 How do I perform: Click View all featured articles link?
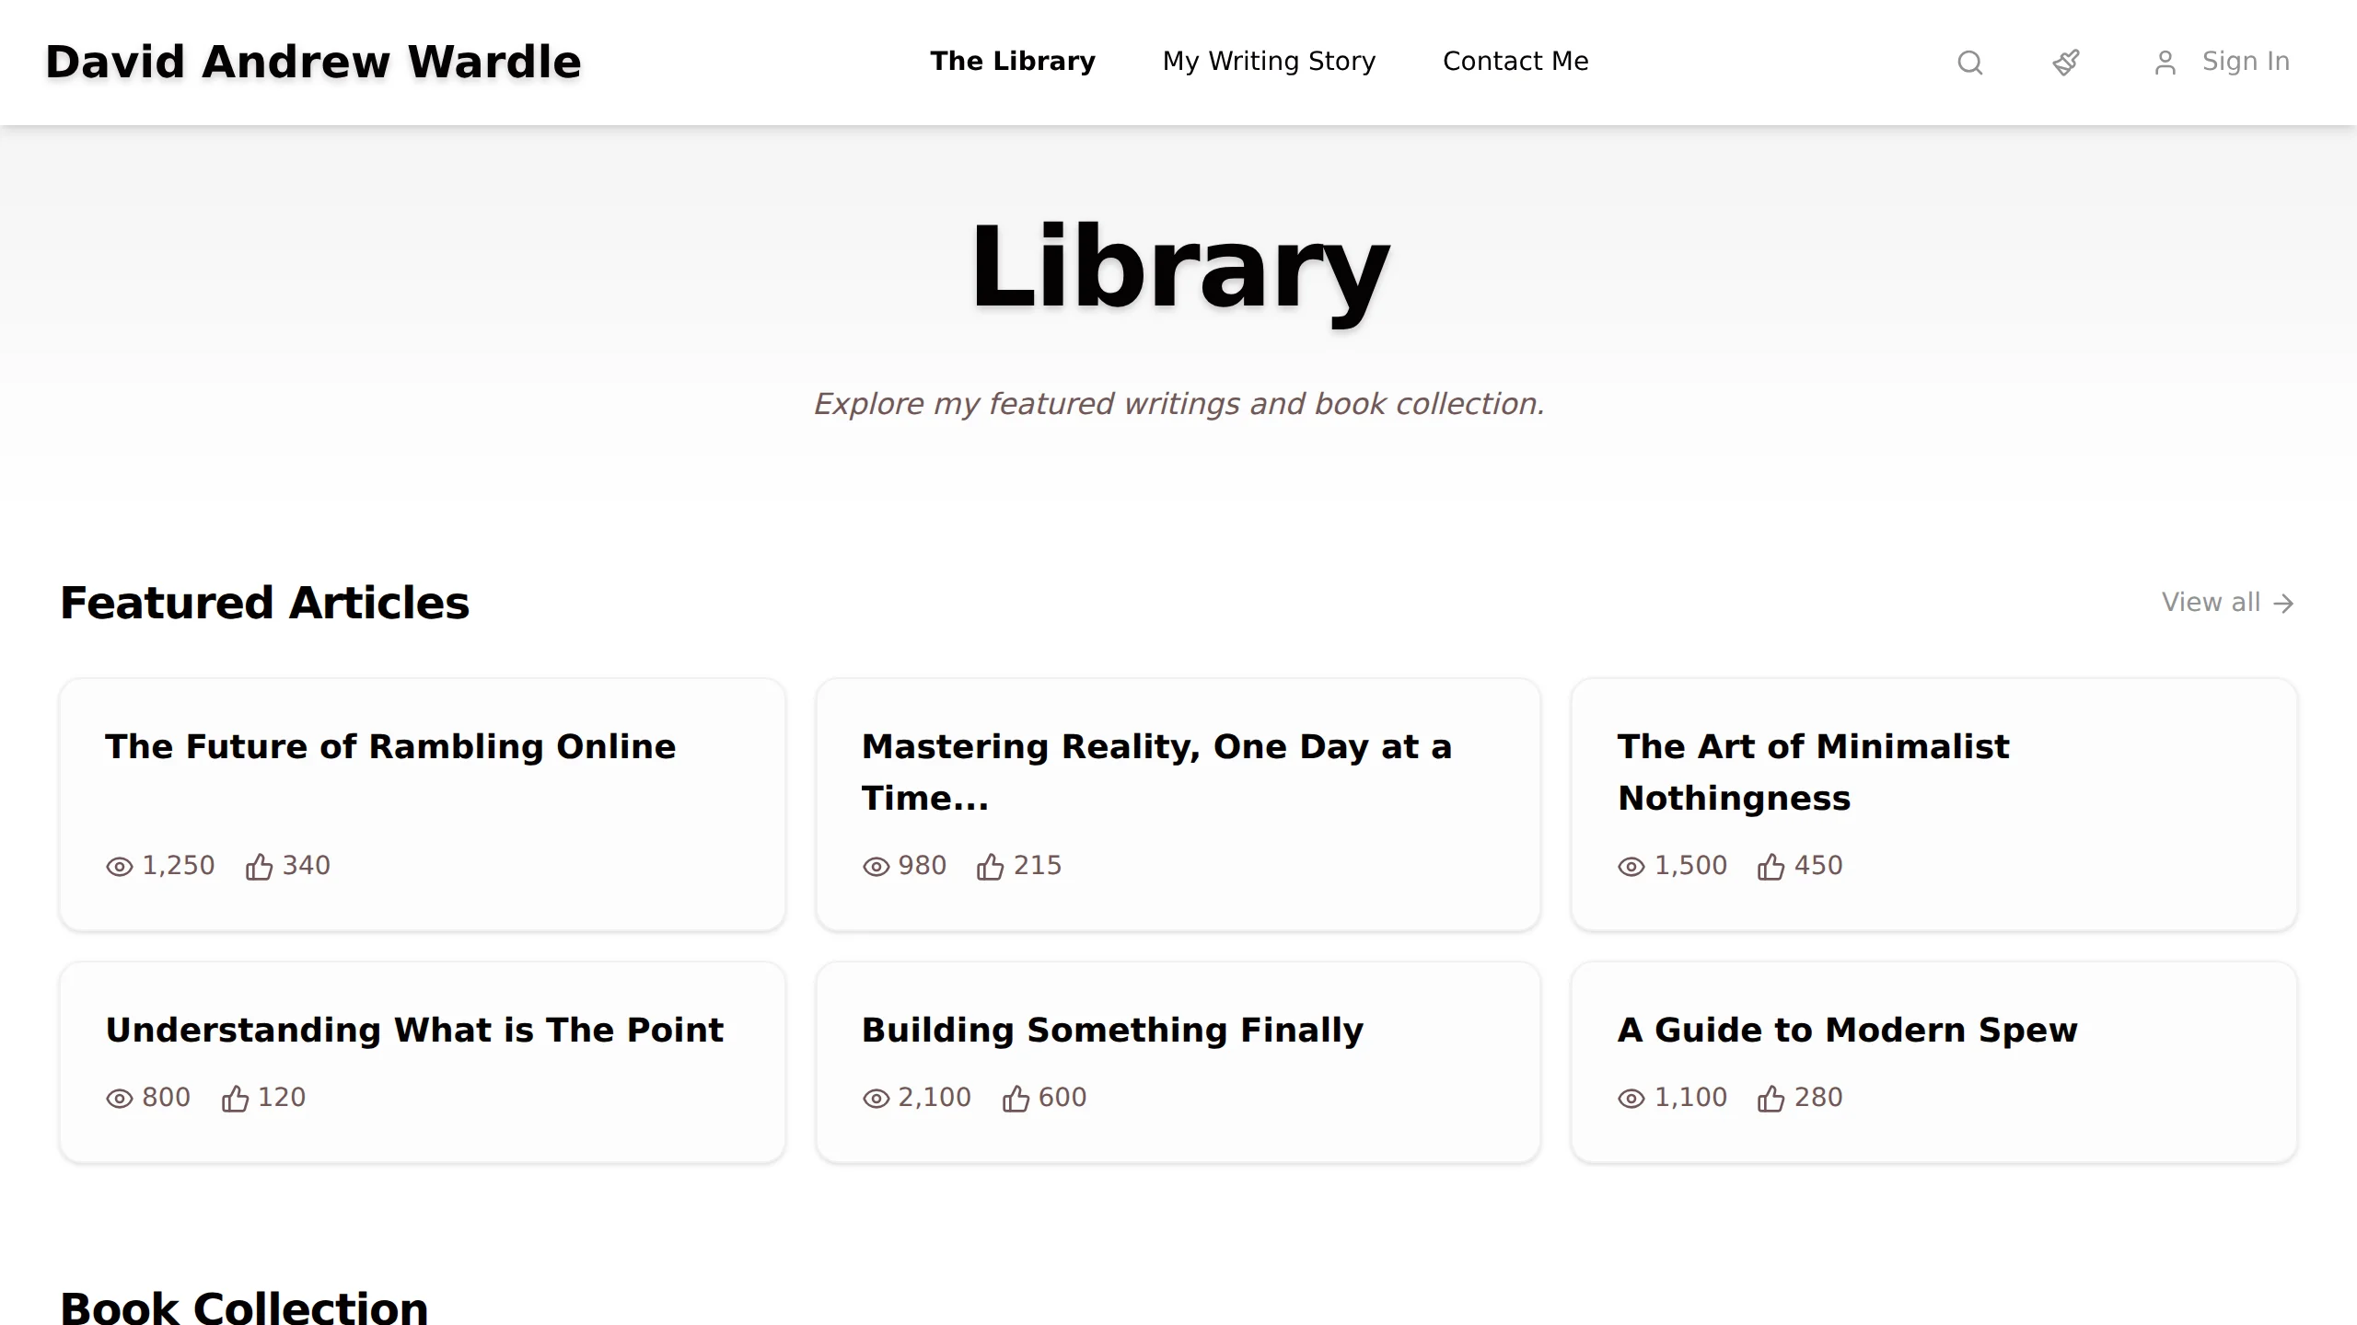click(2228, 603)
